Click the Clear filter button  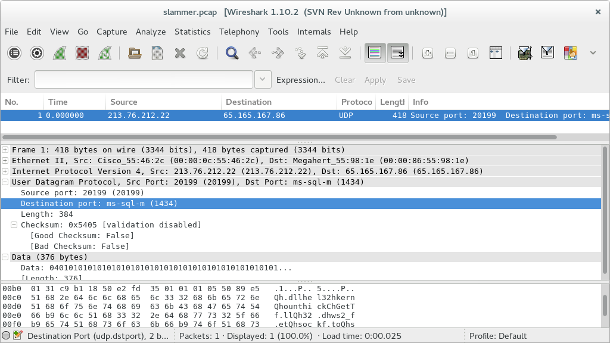(x=345, y=80)
